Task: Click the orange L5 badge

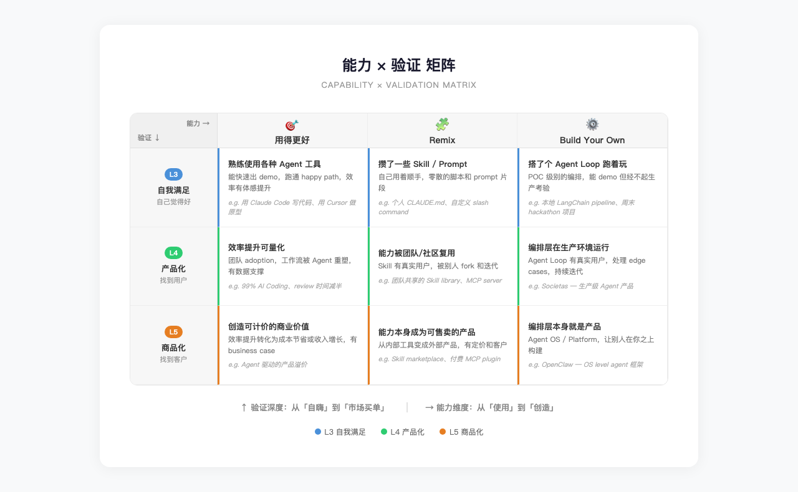Action: [173, 332]
